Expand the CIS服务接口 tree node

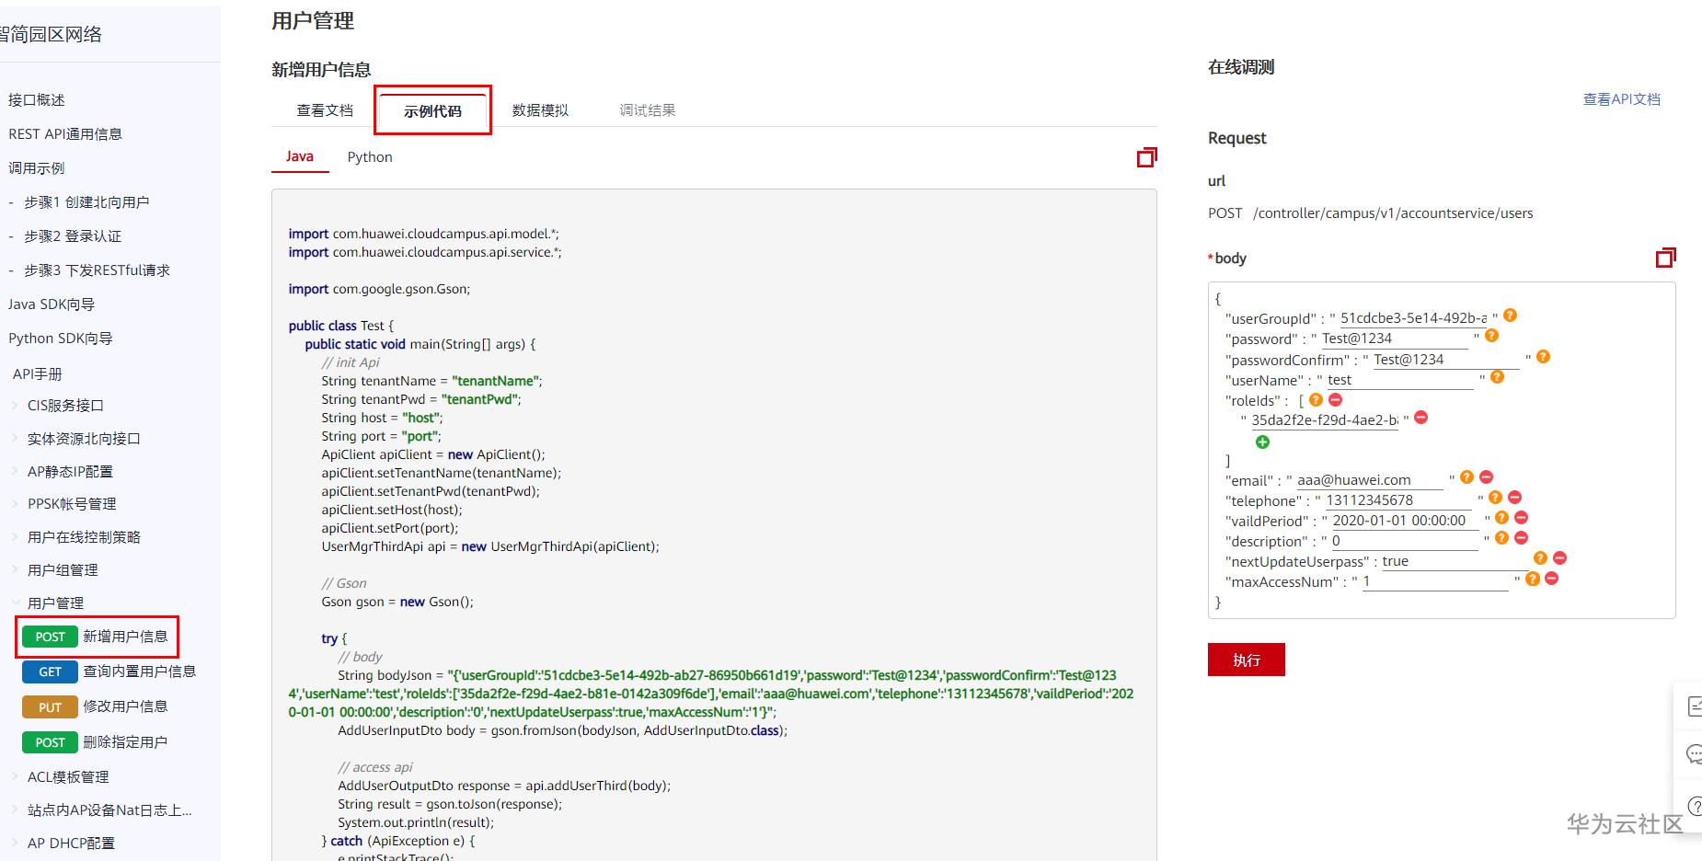[15, 406]
